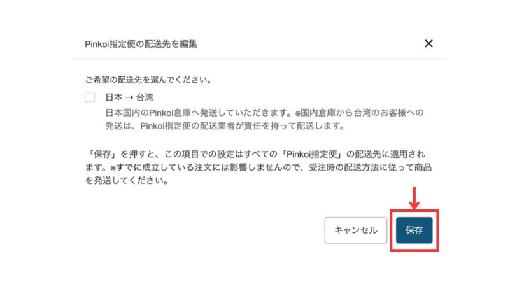Click the キャンセル button
The height and width of the screenshot is (291, 517).
pyautogui.click(x=356, y=231)
